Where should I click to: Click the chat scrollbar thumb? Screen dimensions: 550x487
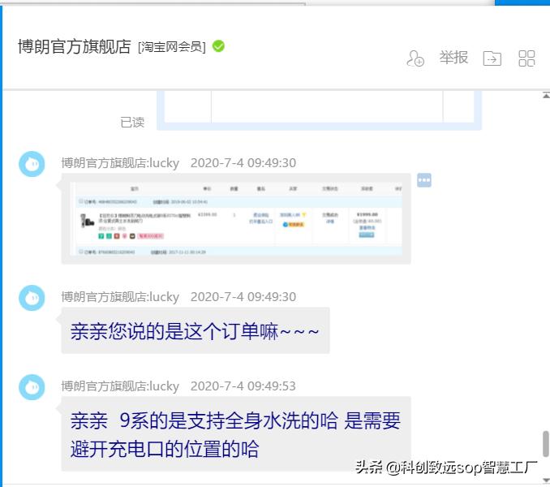click(x=546, y=444)
